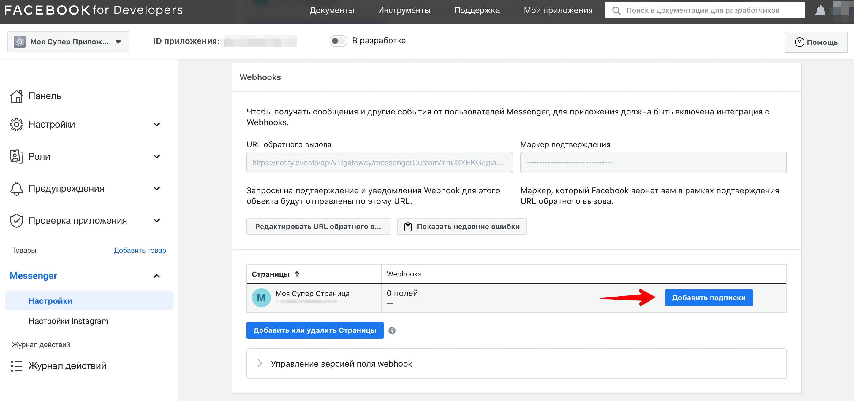The height and width of the screenshot is (401, 854).
Task: Collapse the Messenger section chevron
Action: pyautogui.click(x=157, y=276)
